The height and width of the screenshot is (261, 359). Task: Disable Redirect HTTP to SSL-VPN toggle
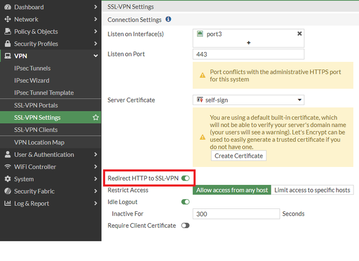[x=186, y=178]
